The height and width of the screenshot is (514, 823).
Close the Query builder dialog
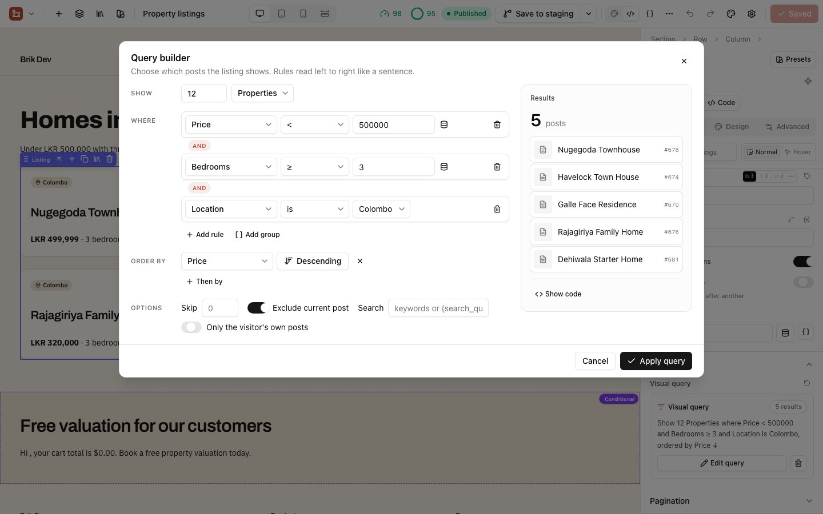pyautogui.click(x=684, y=61)
